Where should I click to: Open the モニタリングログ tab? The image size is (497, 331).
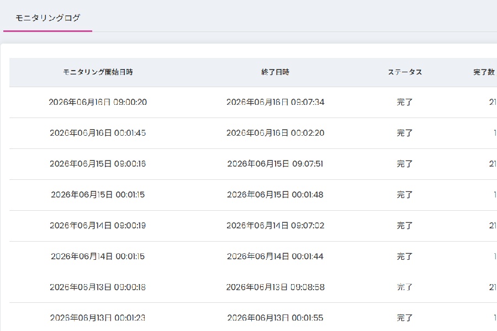tap(47, 18)
